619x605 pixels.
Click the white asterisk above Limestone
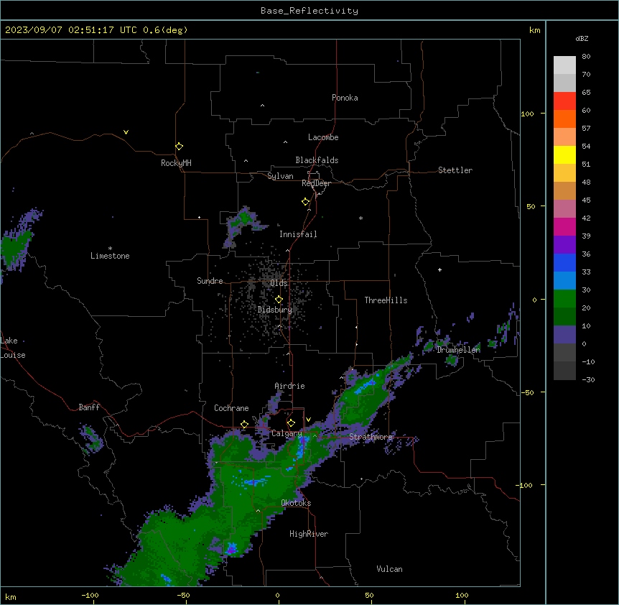[110, 249]
